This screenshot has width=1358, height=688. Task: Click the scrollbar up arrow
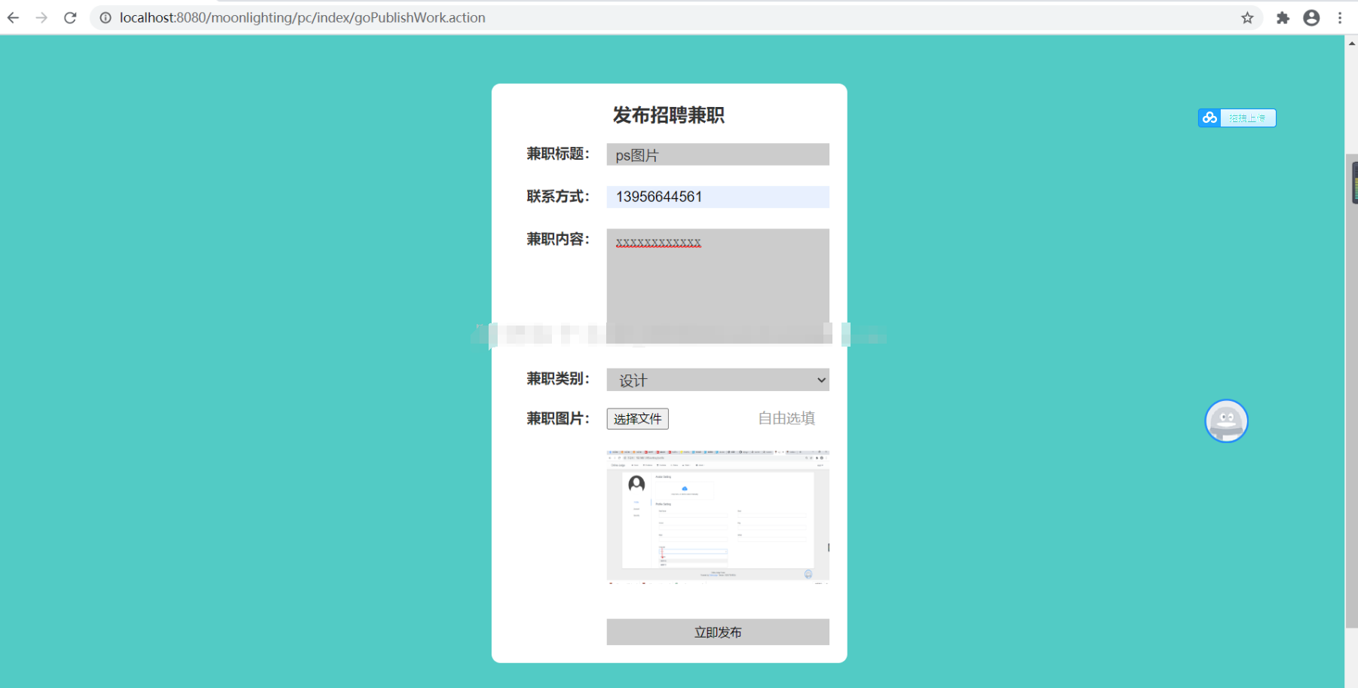1351,43
